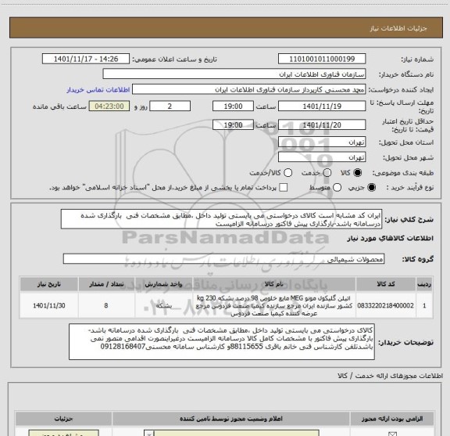Viewport: 450px width, 436px height.
Task: Click the کد کالا column header
Action: [386, 284]
